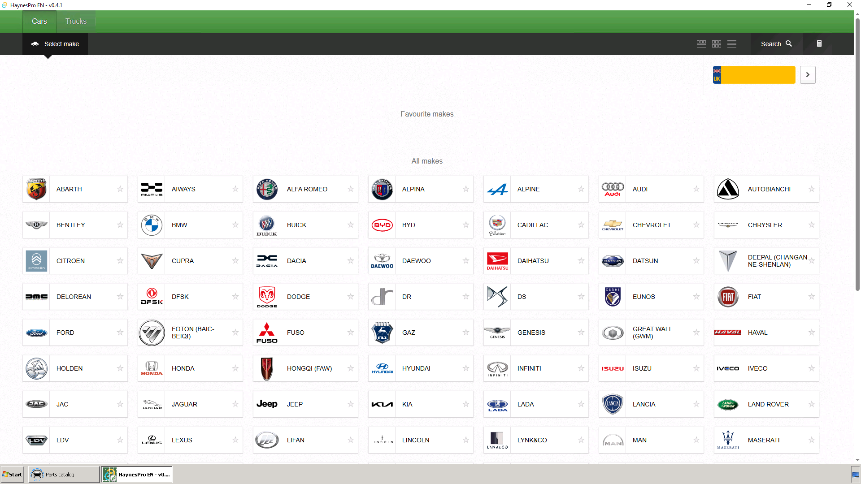Click the Ford blue oval logo
Screen dimensions: 861x484
tap(36, 333)
